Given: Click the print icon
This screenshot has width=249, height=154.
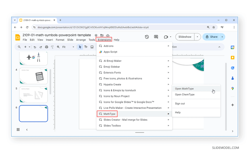Looking at the screenshot, I should click(47, 47).
